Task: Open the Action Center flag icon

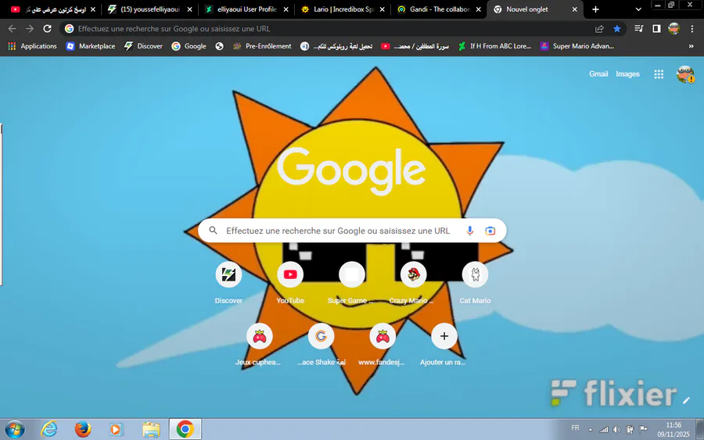Action: (644, 430)
